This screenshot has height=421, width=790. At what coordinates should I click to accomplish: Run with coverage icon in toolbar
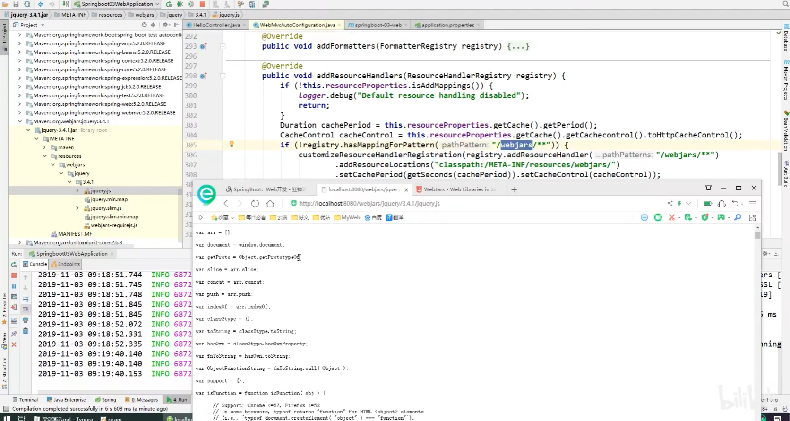[191, 4]
